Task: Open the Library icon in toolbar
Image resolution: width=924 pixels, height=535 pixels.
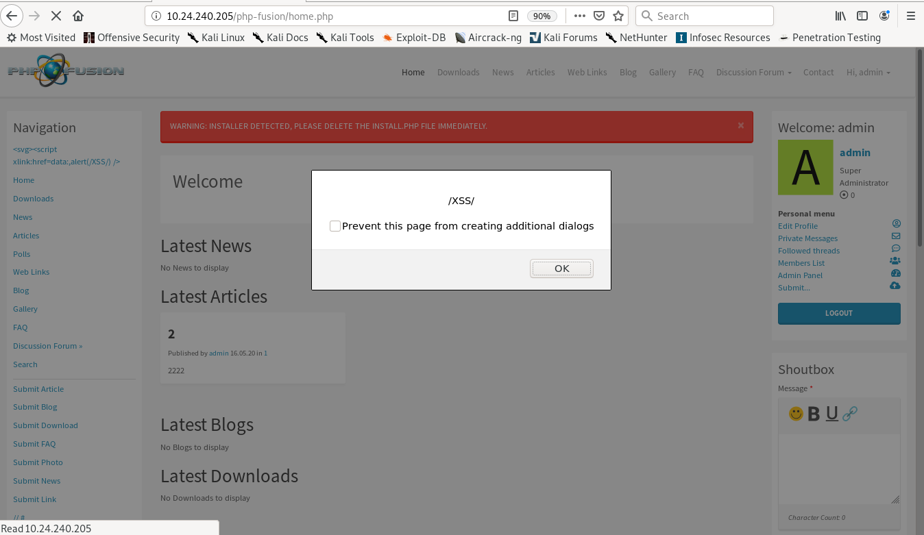Action: point(841,16)
